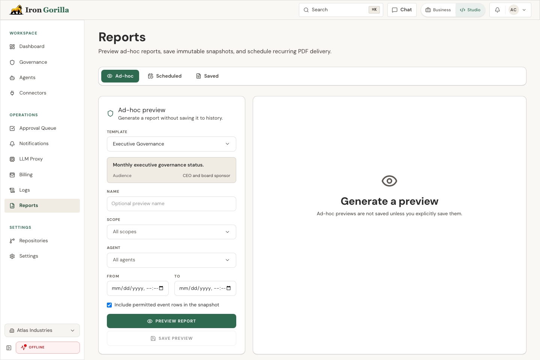Go to LLM Proxy page
Screen dimensions: 540x360
click(x=42, y=159)
